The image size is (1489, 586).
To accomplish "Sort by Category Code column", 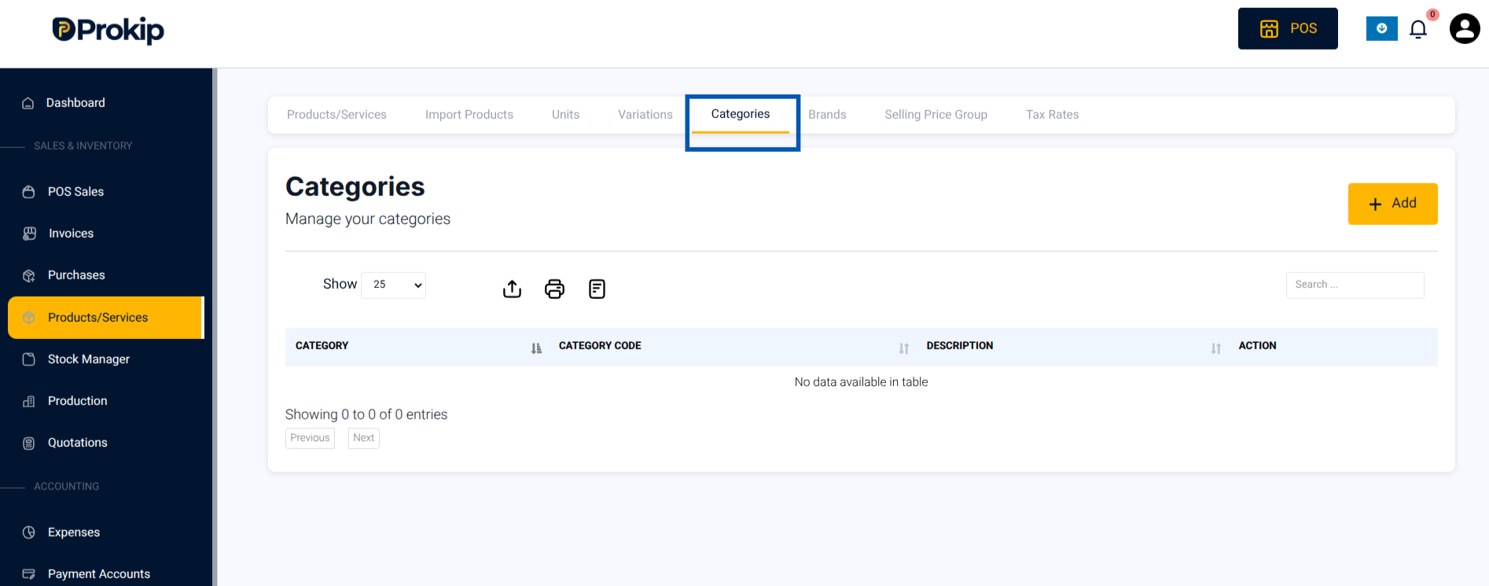I will (x=731, y=346).
